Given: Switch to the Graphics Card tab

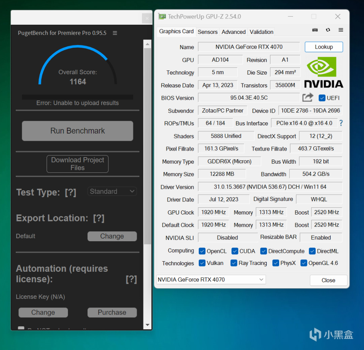Looking at the screenshot, I should 176,31.
